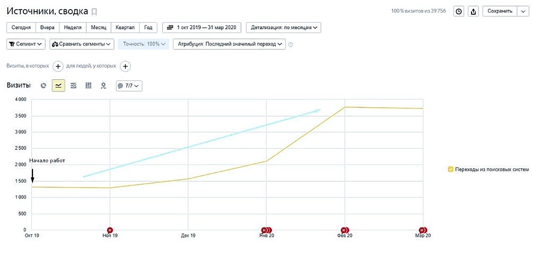
Task: Select the Год period tab
Action: tap(148, 28)
